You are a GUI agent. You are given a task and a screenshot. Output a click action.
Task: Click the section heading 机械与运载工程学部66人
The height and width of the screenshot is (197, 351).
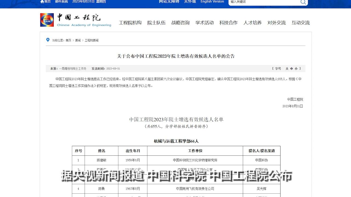pos(176,141)
